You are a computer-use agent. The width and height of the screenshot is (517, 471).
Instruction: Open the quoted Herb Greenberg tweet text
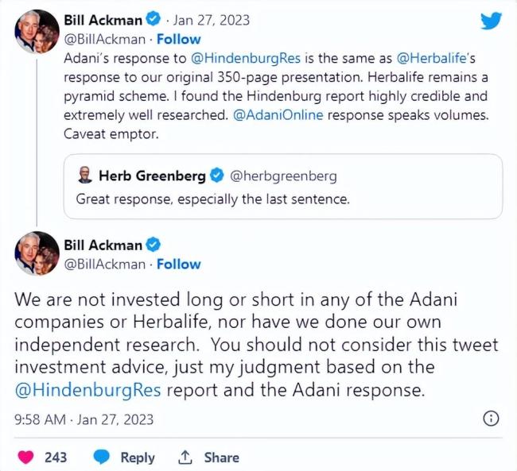coord(212,199)
